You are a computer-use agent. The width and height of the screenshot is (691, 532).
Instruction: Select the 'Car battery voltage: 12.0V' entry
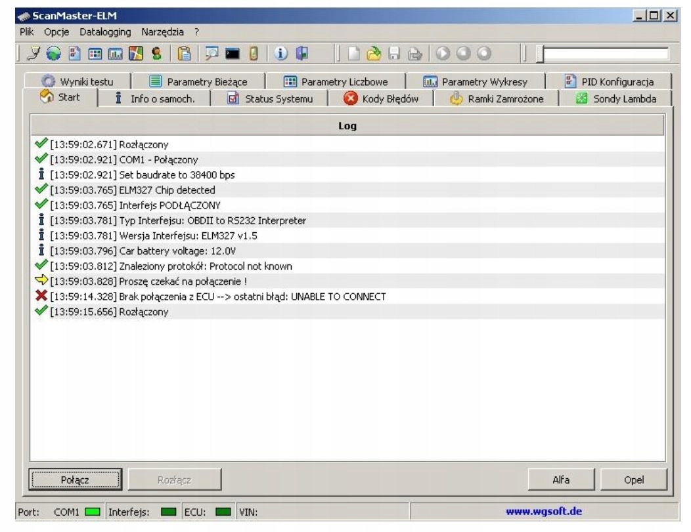pyautogui.click(x=347, y=251)
